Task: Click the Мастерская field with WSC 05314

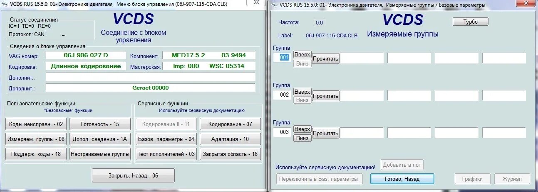Action: pos(208,66)
